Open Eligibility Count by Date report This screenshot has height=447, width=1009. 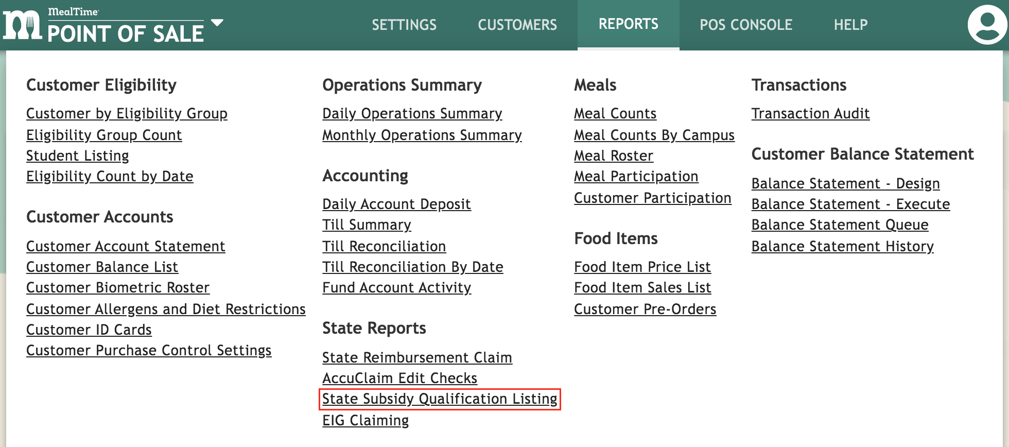point(110,176)
